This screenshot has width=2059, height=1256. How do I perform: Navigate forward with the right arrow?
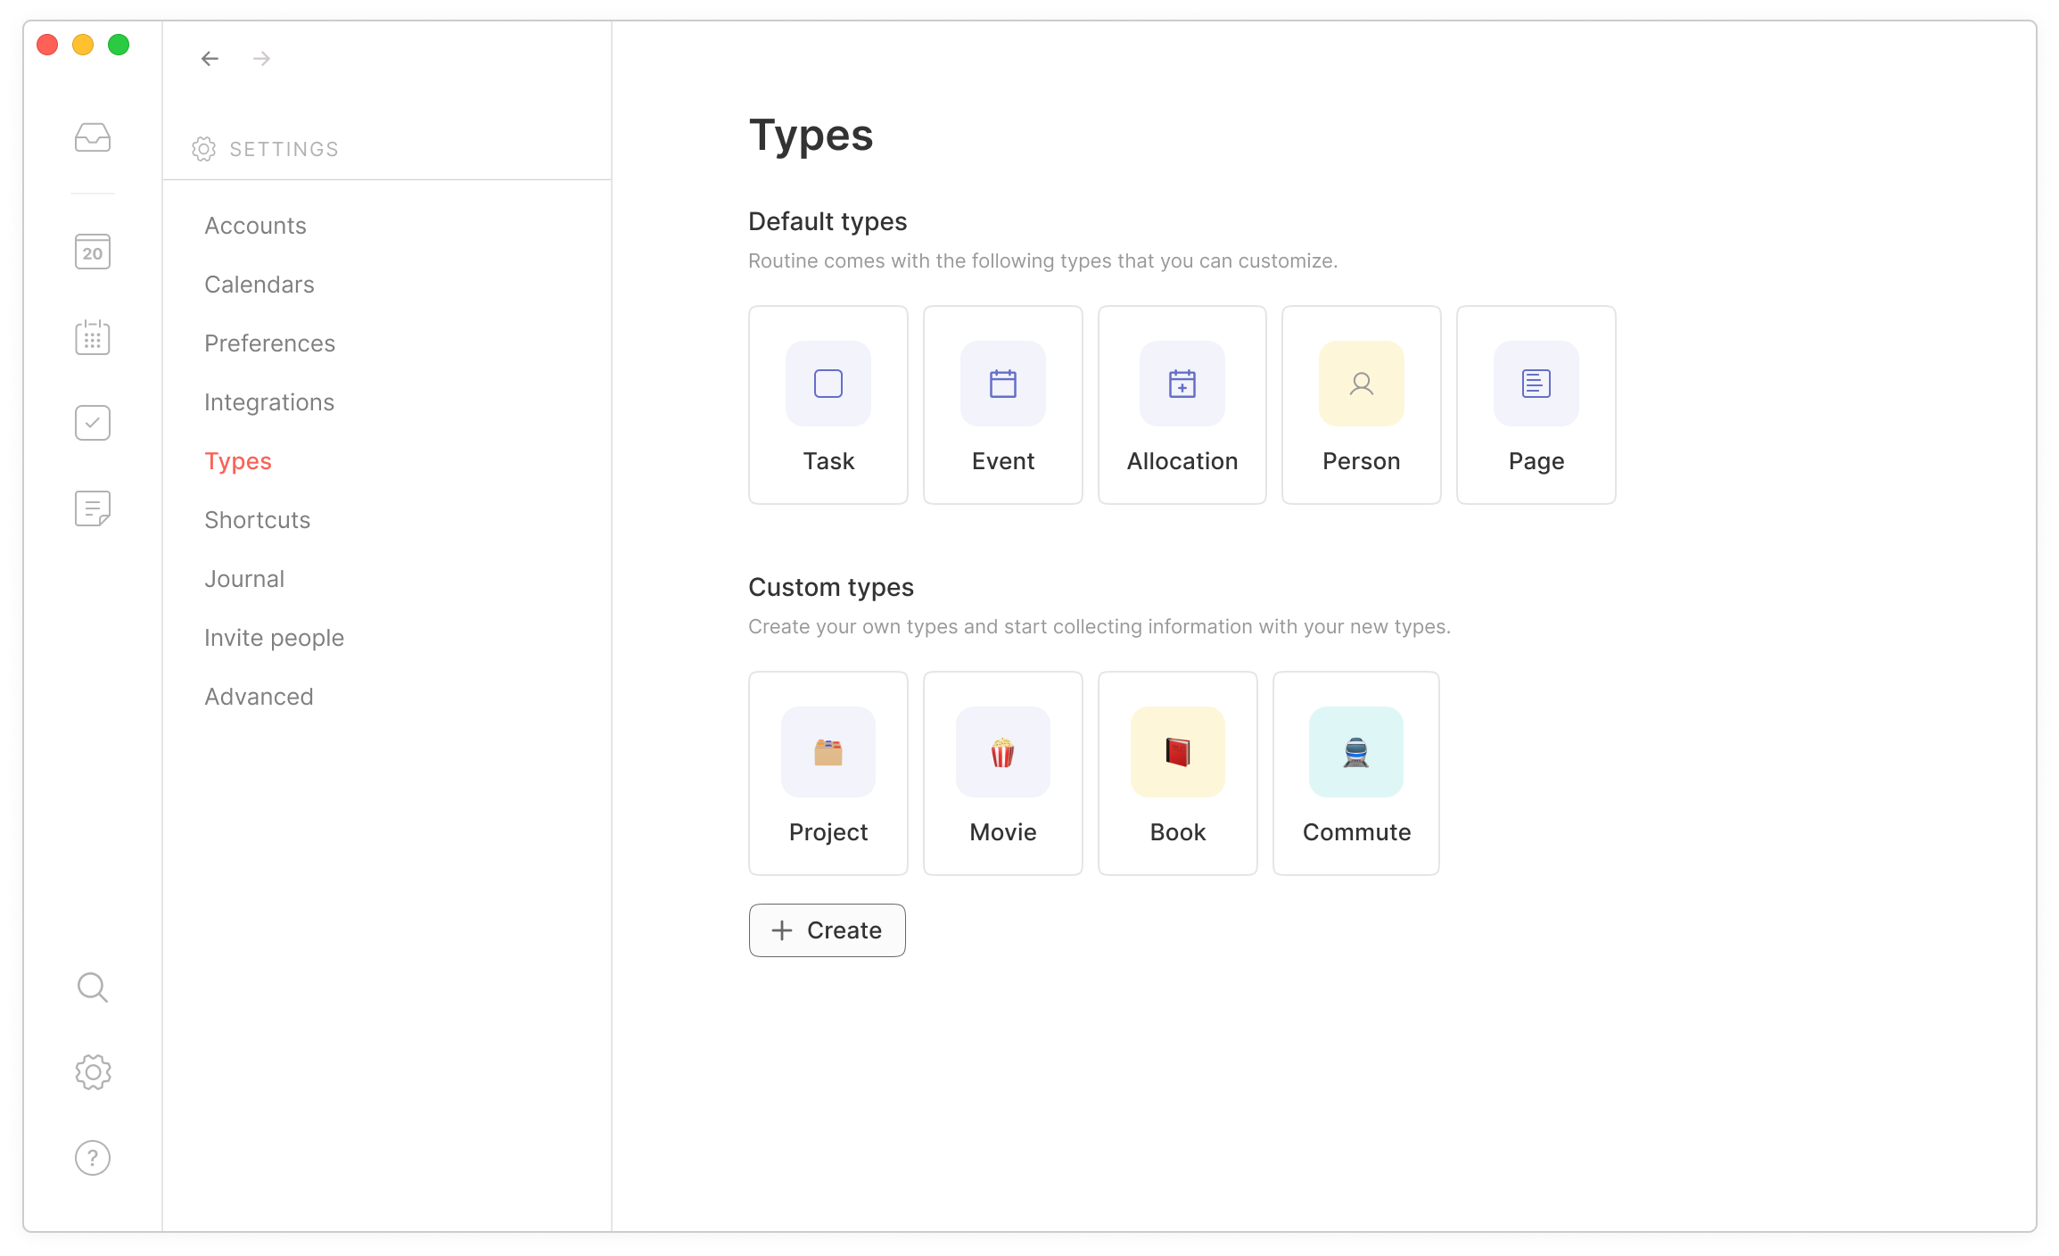[x=260, y=58]
